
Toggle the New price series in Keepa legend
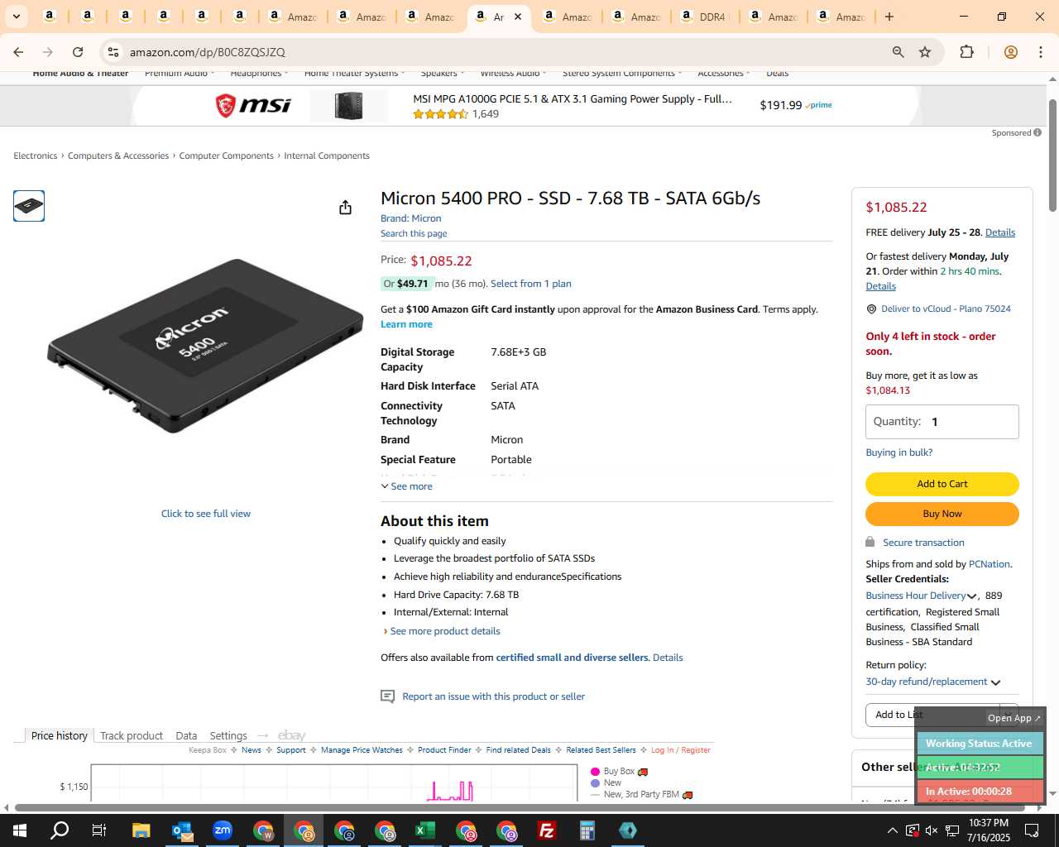[x=606, y=782]
